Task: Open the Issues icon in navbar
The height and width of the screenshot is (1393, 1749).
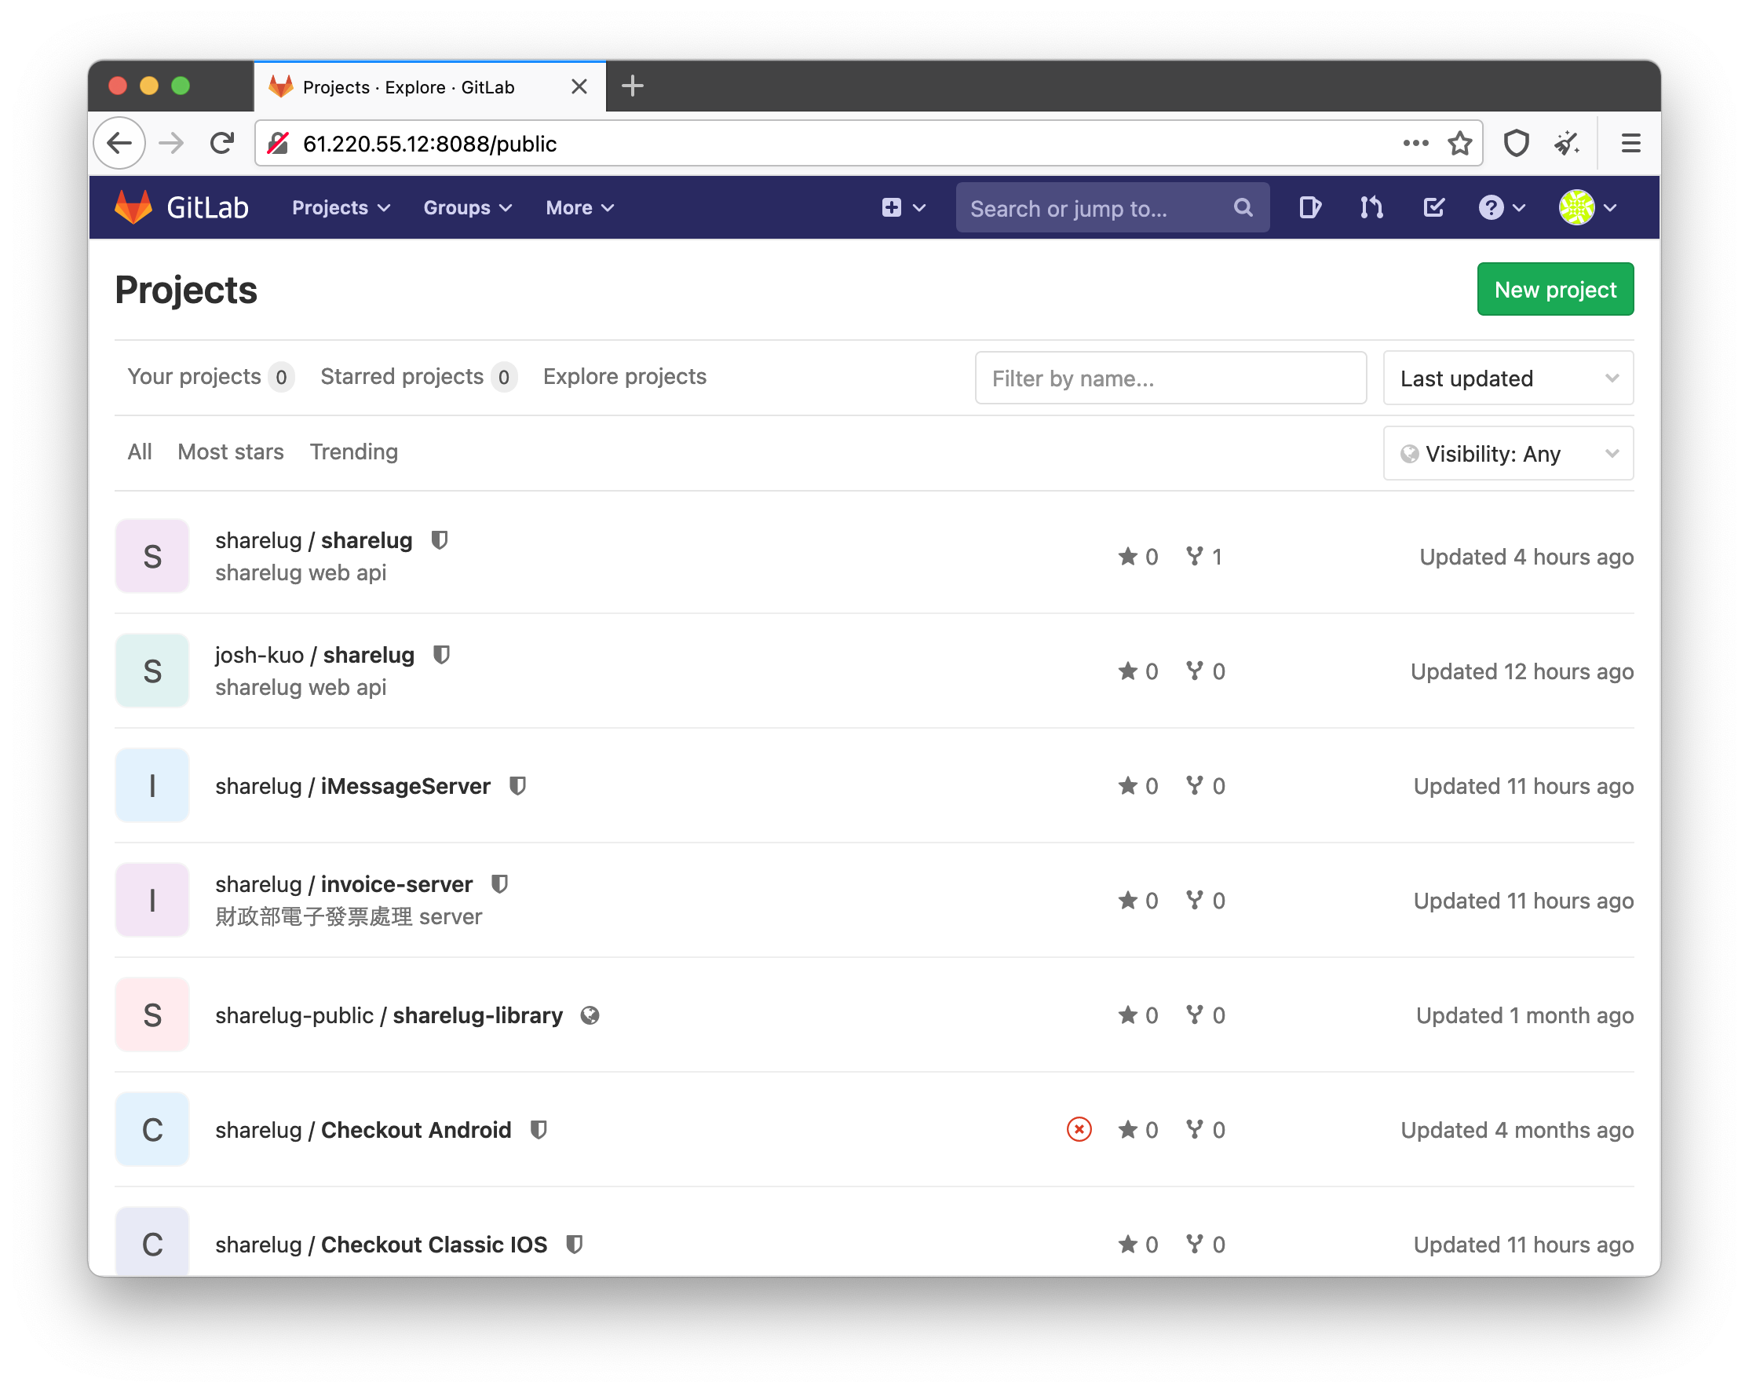Action: (1309, 207)
